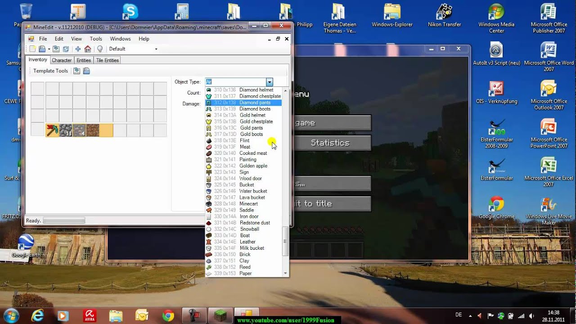Click inside the Object Type text field
This screenshot has width=576, height=324.
tap(235, 82)
